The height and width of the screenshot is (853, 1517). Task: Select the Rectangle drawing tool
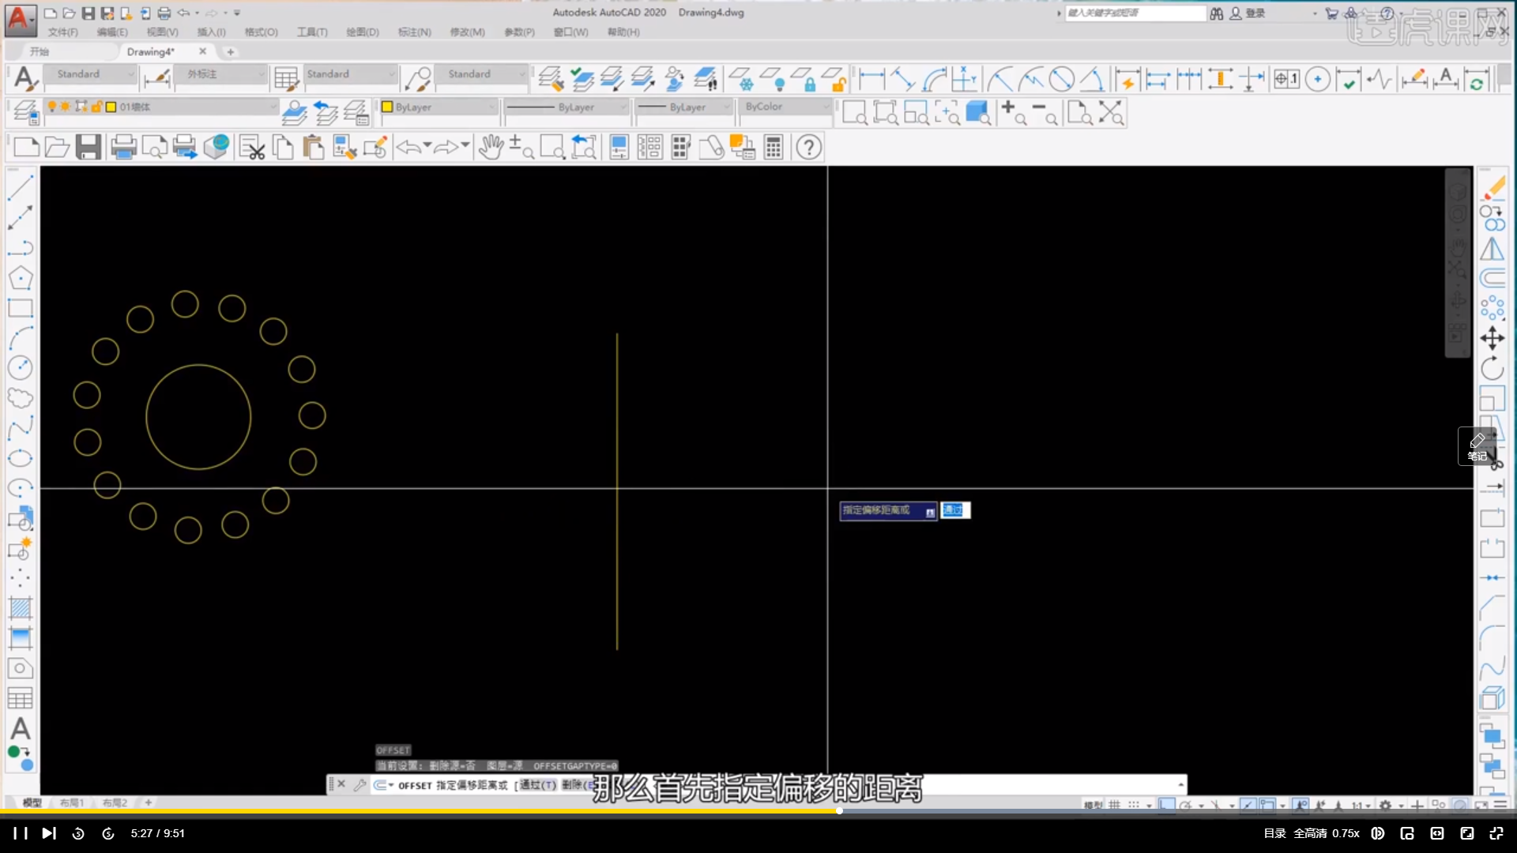(21, 308)
